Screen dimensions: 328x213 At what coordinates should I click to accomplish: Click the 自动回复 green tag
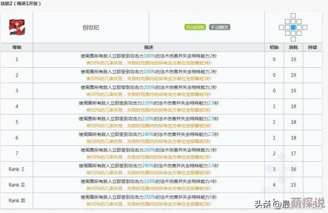coord(195,27)
